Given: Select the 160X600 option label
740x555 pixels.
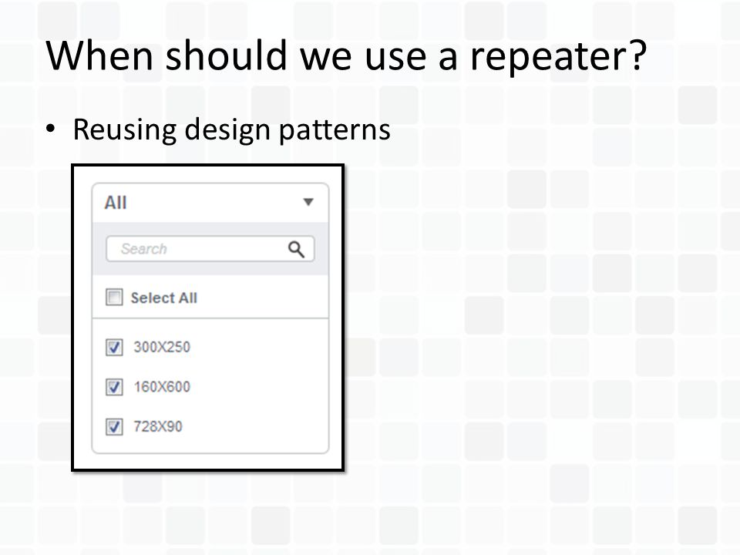Looking at the screenshot, I should [162, 387].
